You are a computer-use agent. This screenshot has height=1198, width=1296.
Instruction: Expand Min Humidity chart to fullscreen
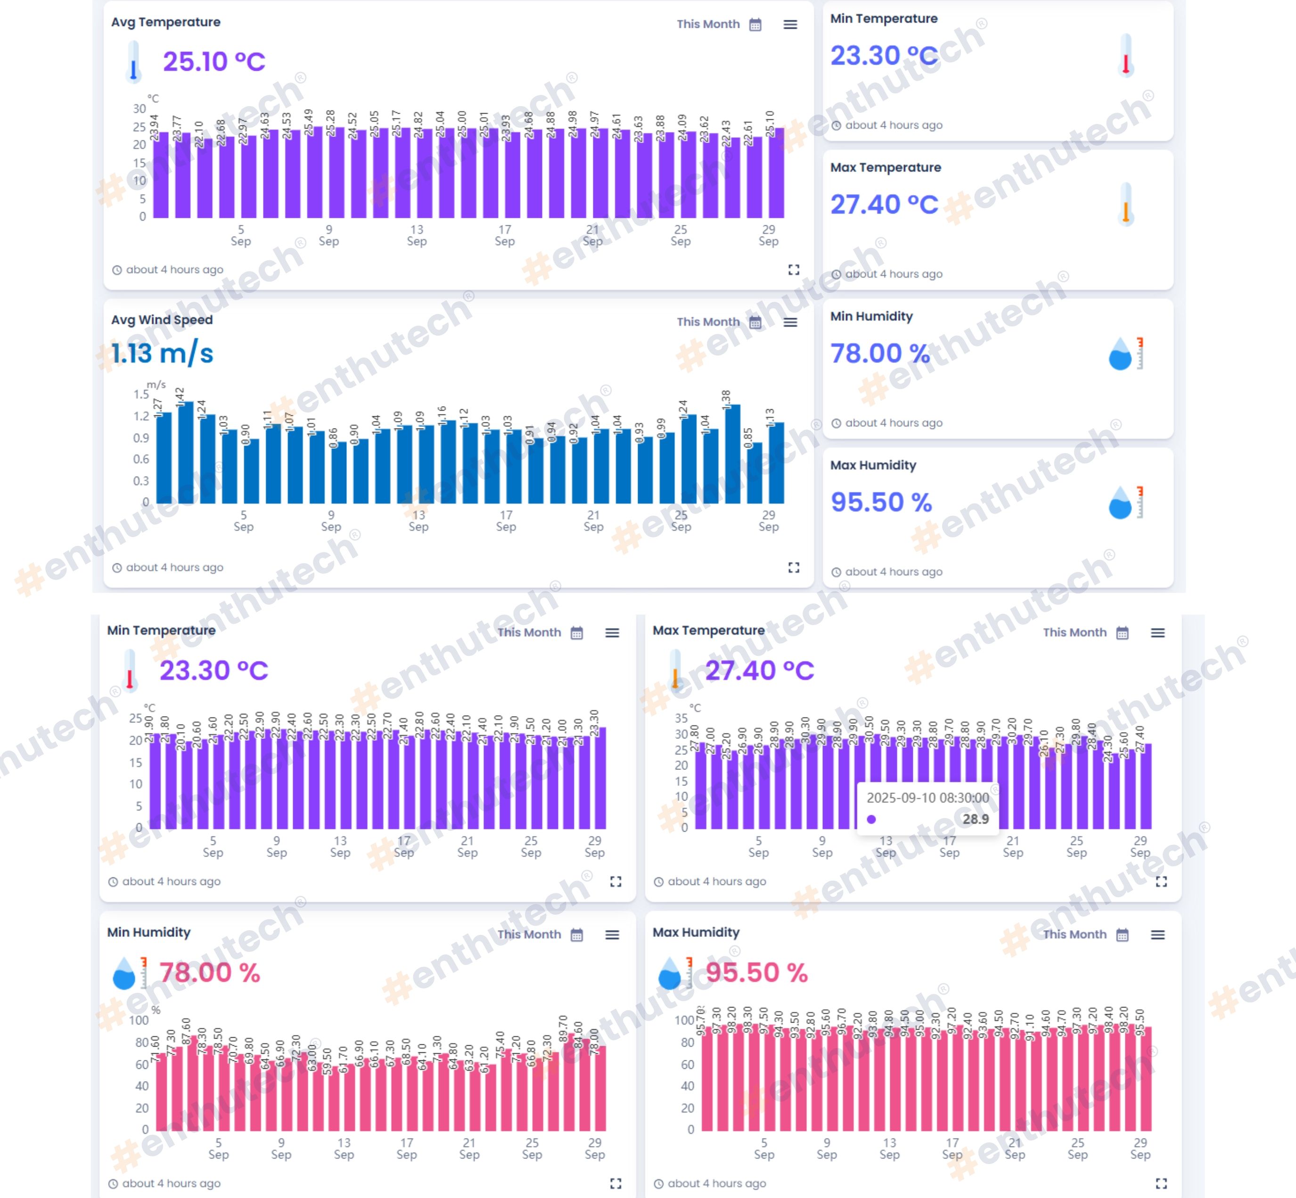tap(615, 1184)
